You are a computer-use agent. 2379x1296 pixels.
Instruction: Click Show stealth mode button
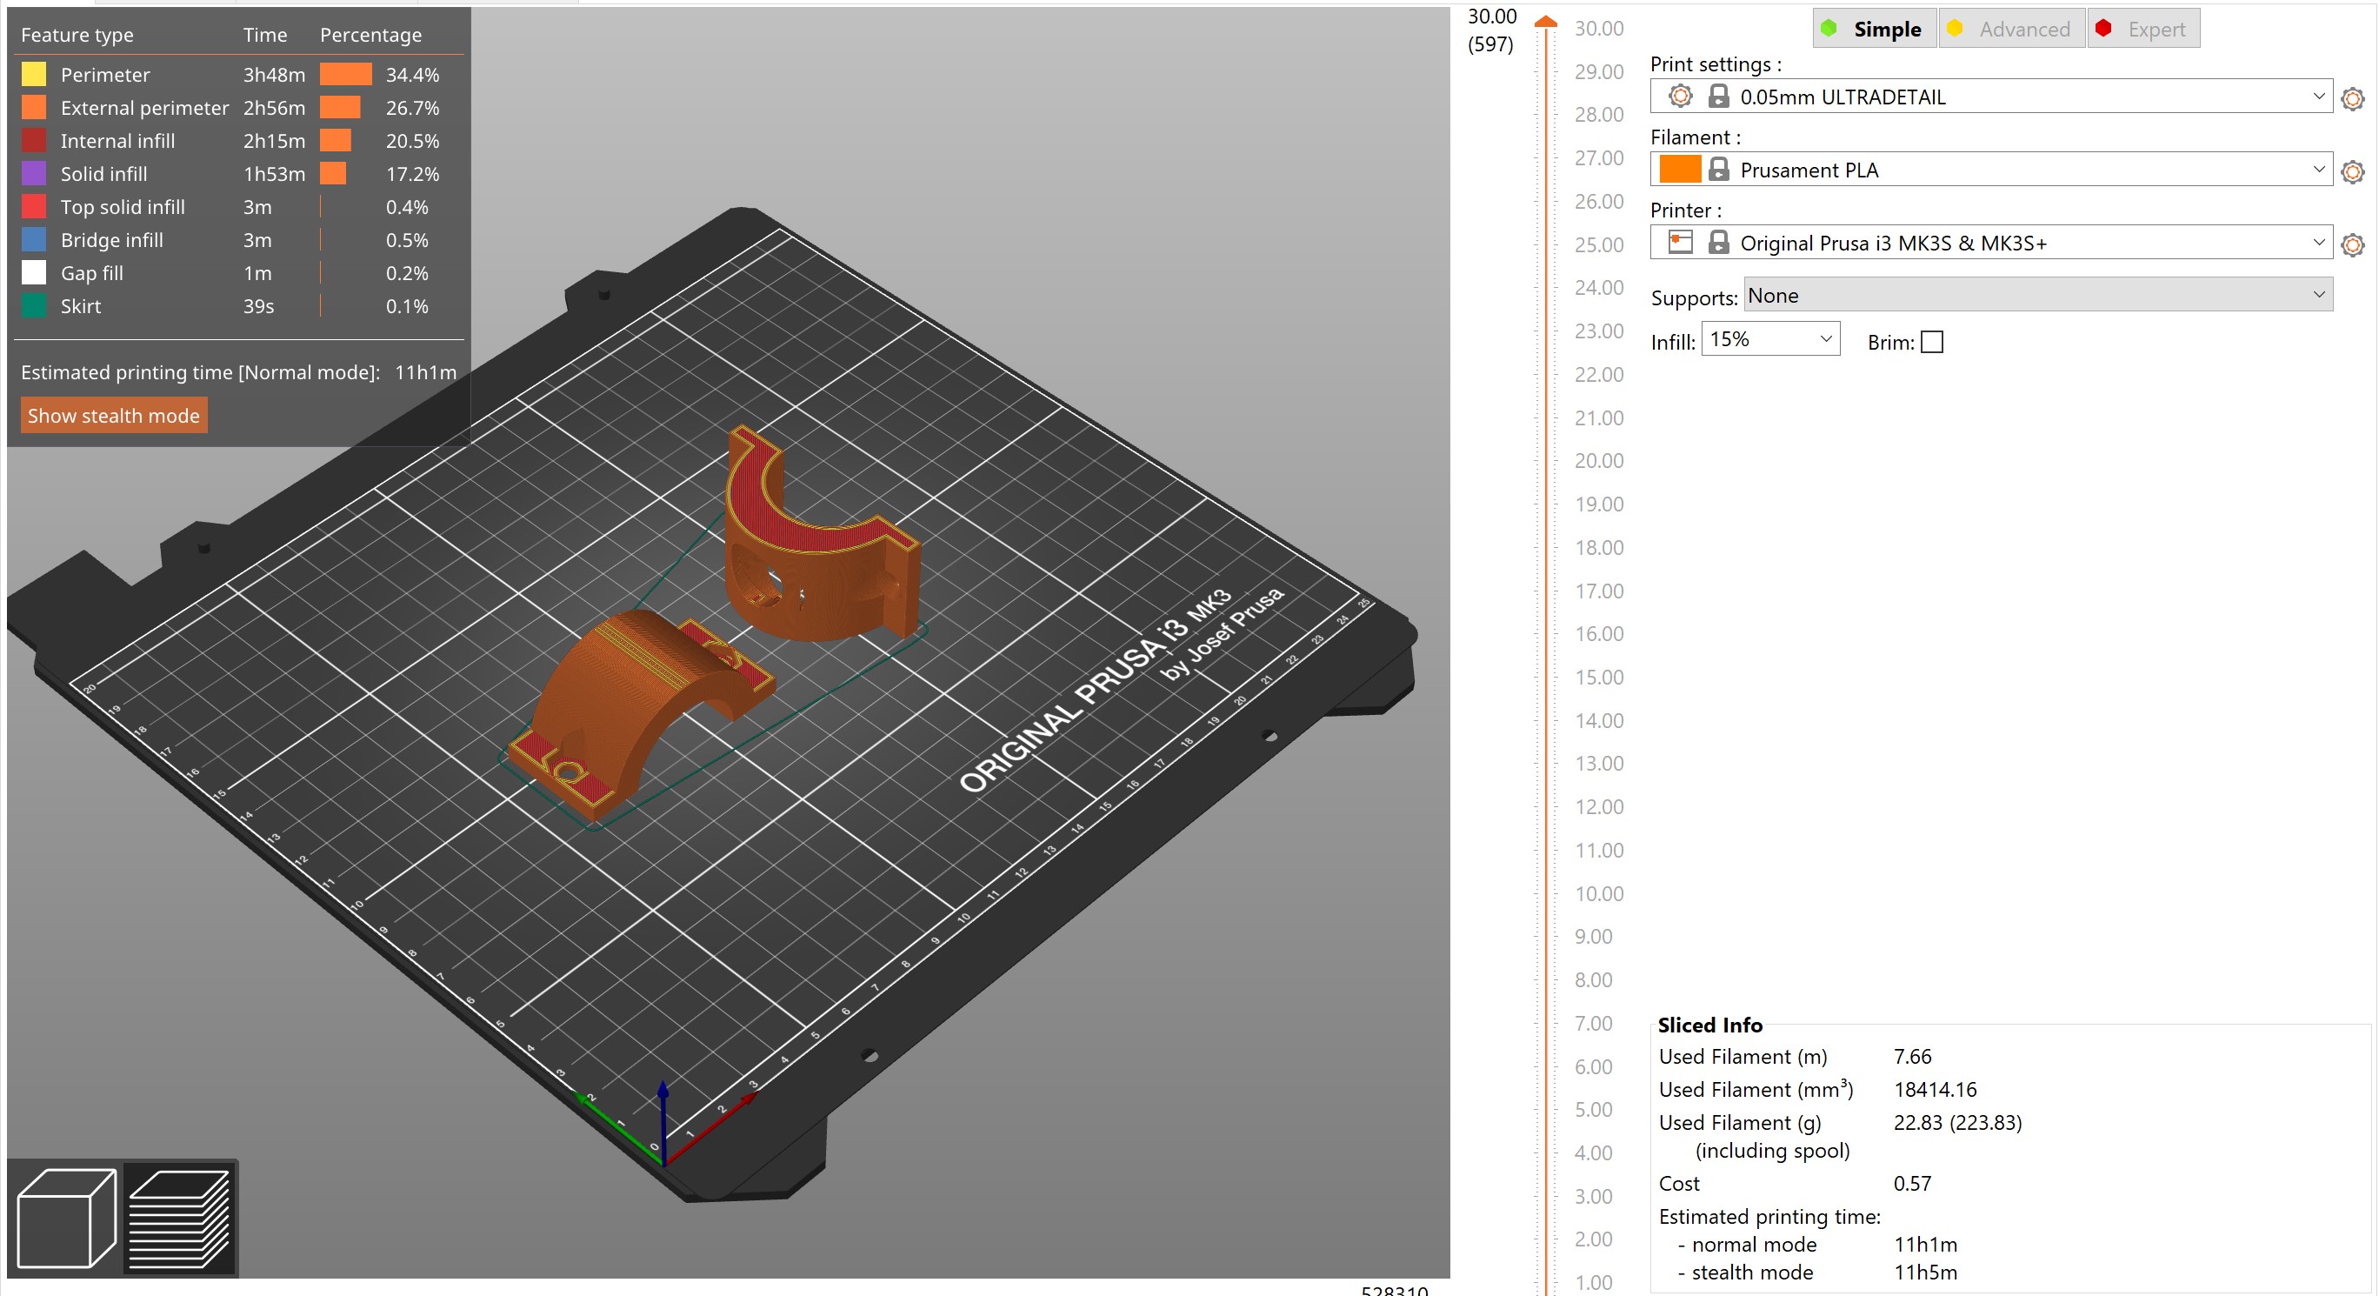click(x=114, y=416)
